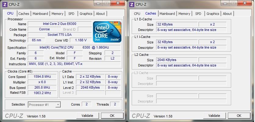Image resolution: width=255 pixels, height=122 pixels.
Task: Open Mainboard tab in right window
Action: 167,14
